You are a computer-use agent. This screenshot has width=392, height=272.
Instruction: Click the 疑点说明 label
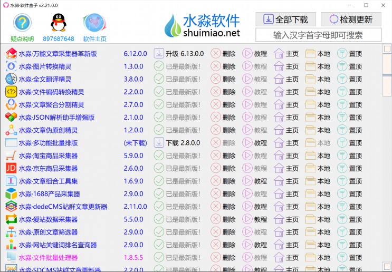pyautogui.click(x=22, y=38)
